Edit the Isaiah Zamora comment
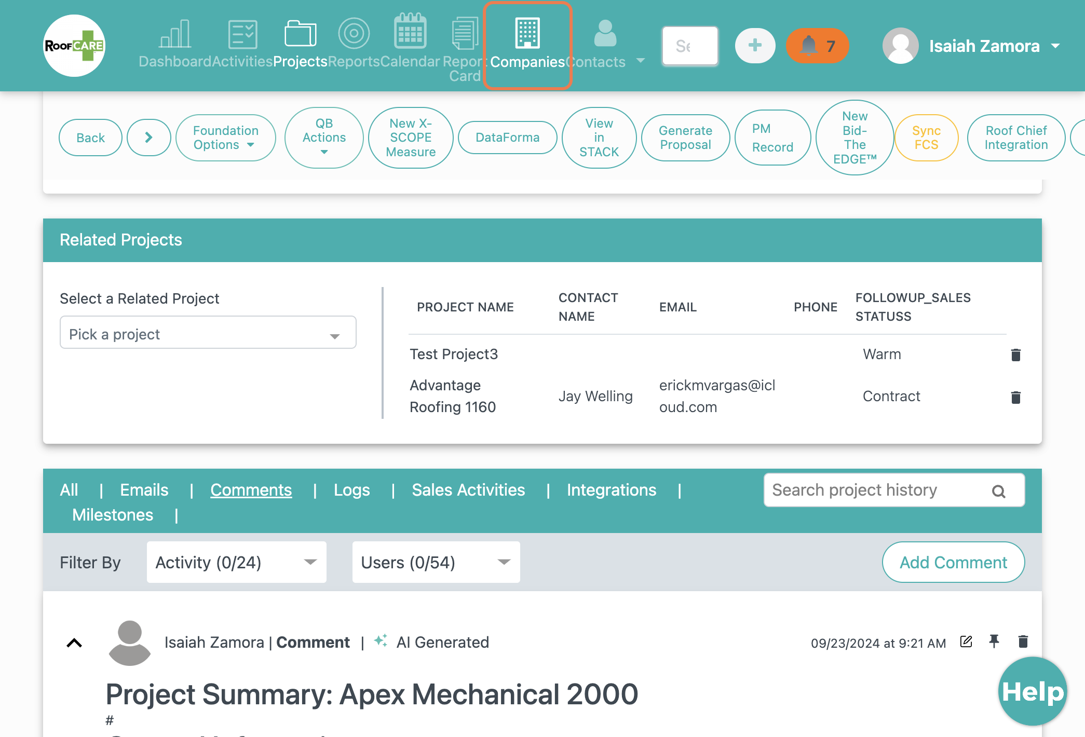 coord(966,642)
